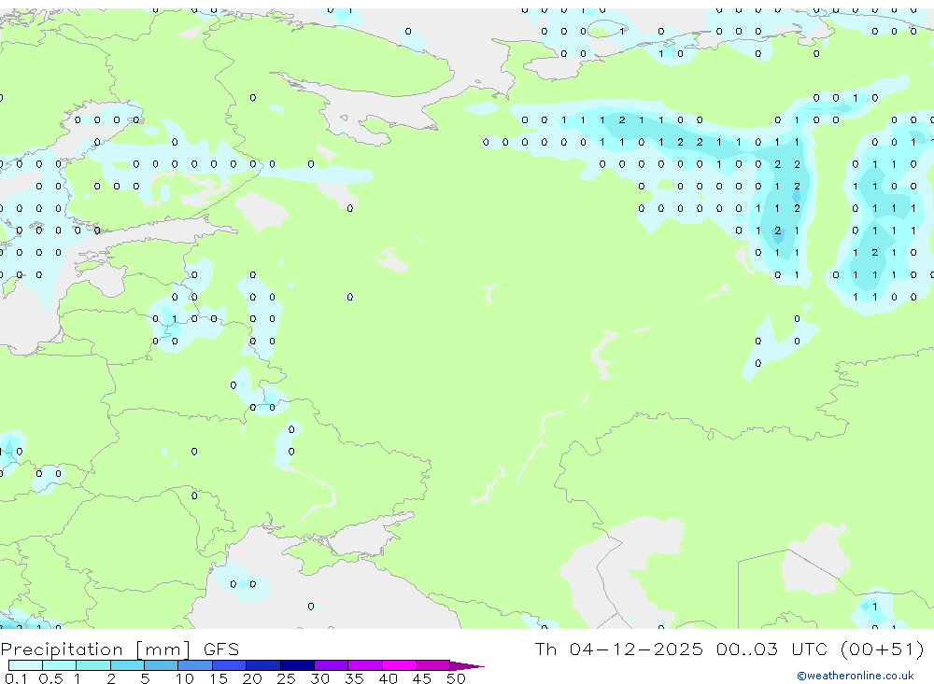The height and width of the screenshot is (684, 934).
Task: Click the legend label '0.5'
Action: 50,678
